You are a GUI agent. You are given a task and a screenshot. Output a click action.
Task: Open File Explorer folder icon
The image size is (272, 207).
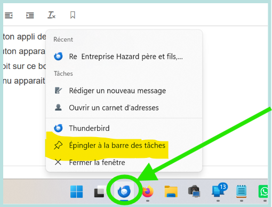171,192
